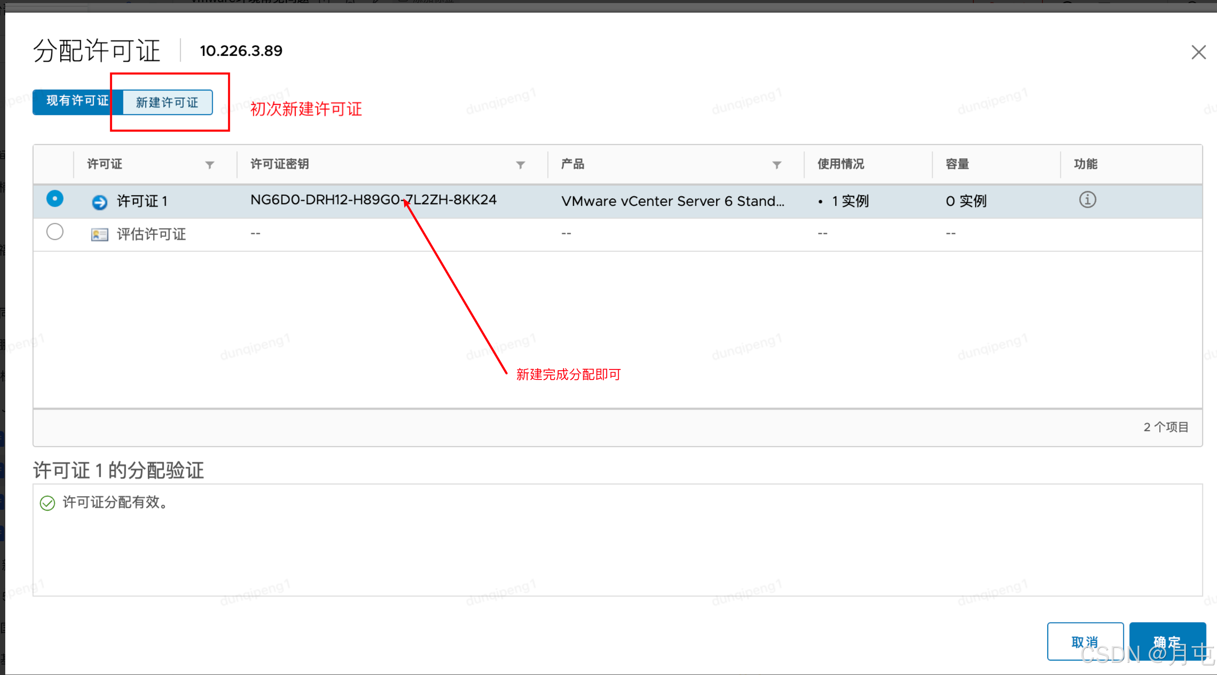Screen dimensions: 1217x675
Task: Click the 取消 button
Action: coord(1085,641)
